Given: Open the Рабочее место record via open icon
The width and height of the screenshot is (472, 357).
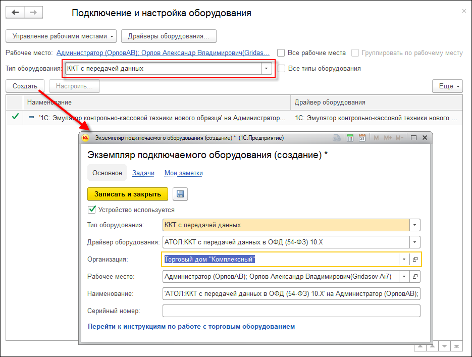Looking at the screenshot, I should (x=415, y=276).
